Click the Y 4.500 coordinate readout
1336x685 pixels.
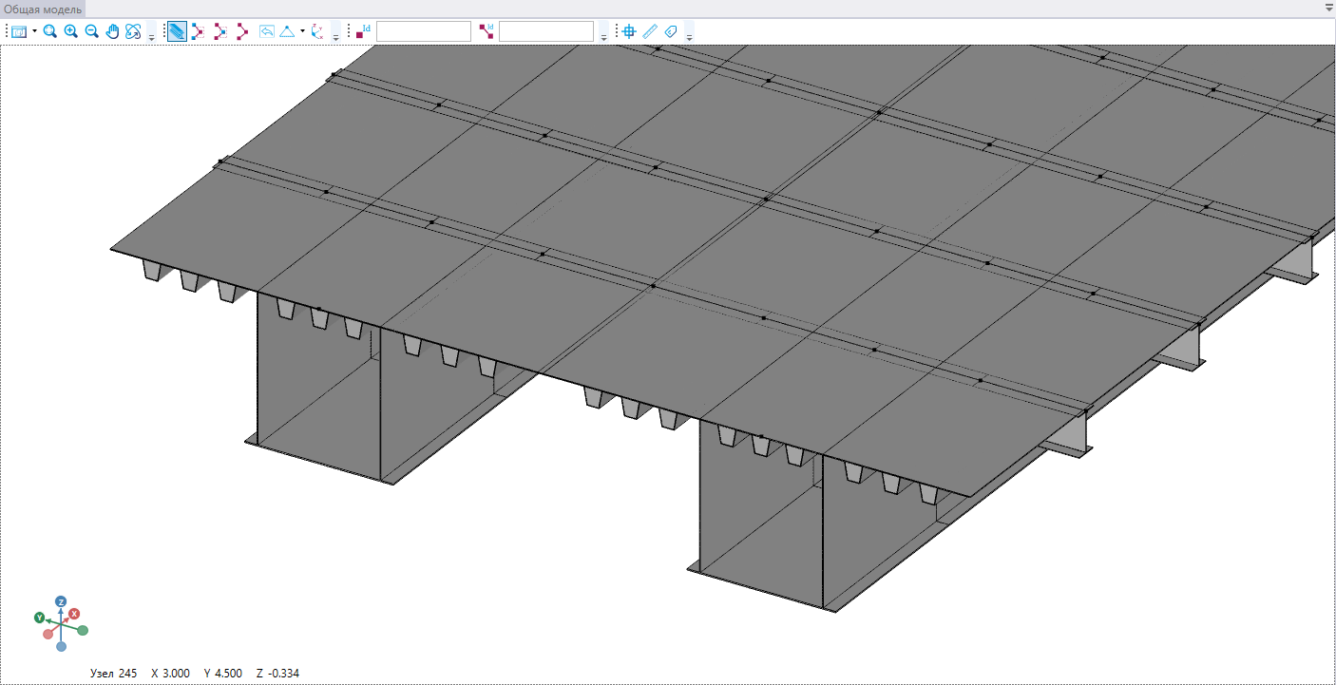point(223,674)
